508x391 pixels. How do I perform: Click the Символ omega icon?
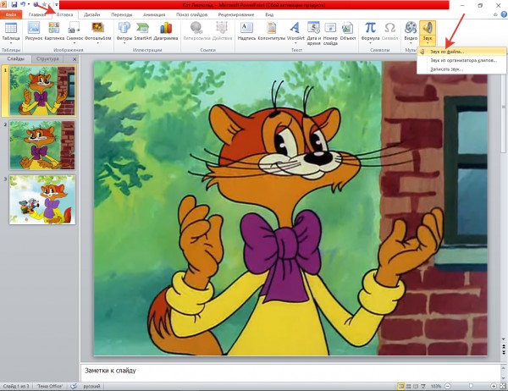pyautogui.click(x=389, y=28)
